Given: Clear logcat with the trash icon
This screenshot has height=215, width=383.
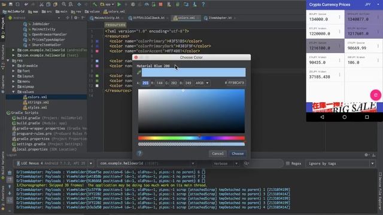Looking at the screenshot, I should [10, 173].
